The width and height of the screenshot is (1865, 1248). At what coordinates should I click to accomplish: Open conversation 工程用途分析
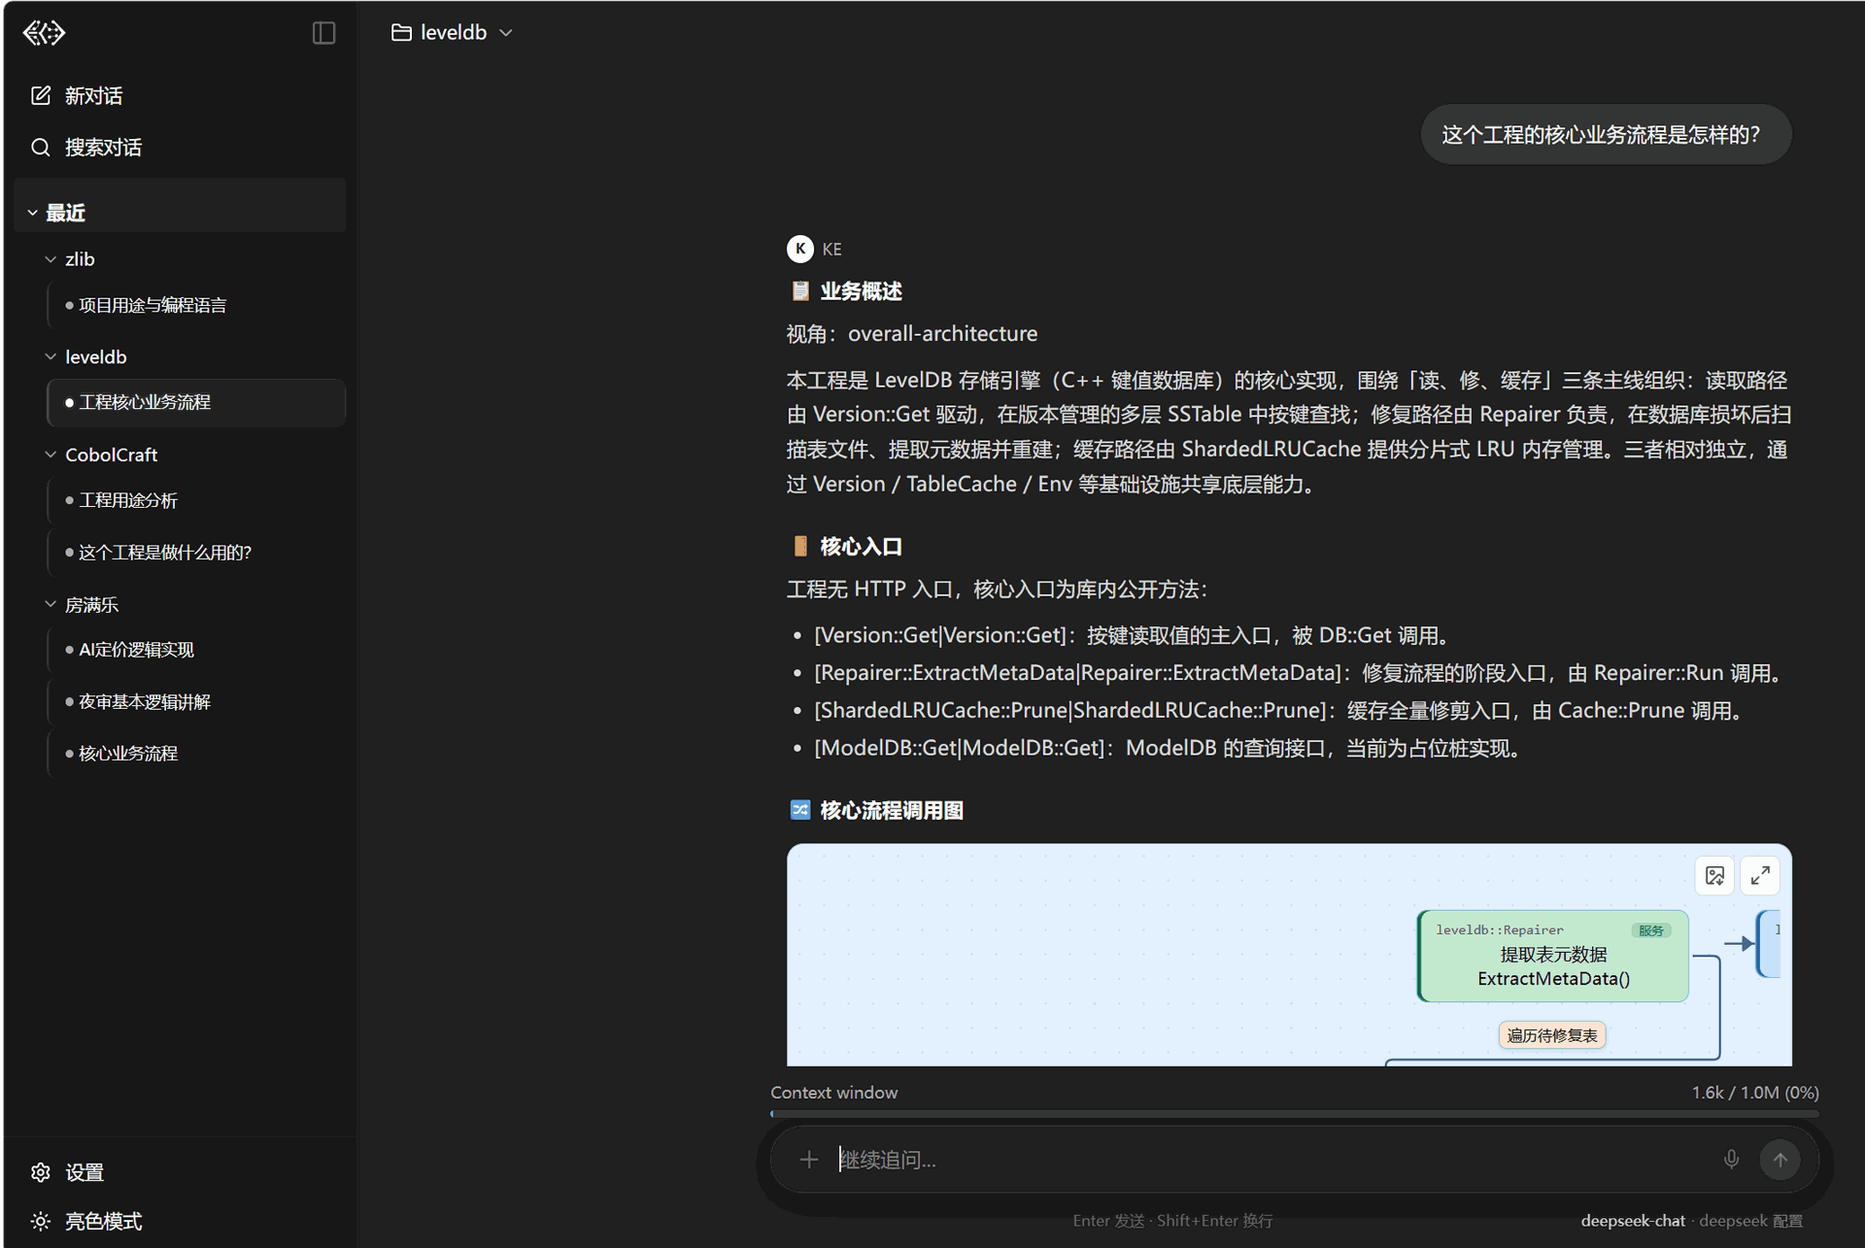pos(196,500)
